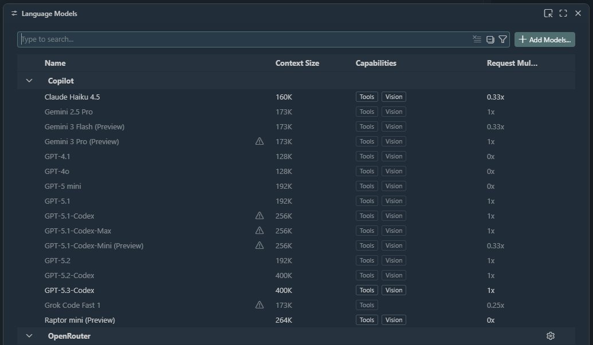Click 264K context size of Raptor mini
Image resolution: width=593 pixels, height=345 pixels.
pos(284,320)
